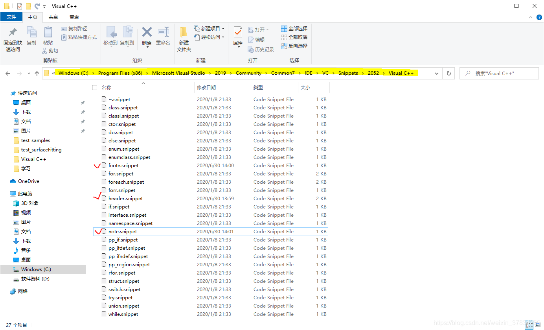Select header.snippet file
Screen dimensions: 544x330
[125, 199]
